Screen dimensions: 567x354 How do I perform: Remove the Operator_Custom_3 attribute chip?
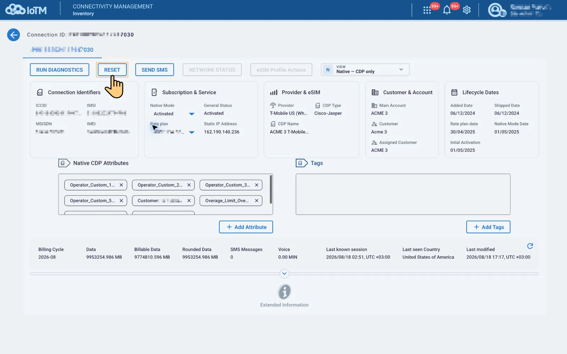[257, 185]
